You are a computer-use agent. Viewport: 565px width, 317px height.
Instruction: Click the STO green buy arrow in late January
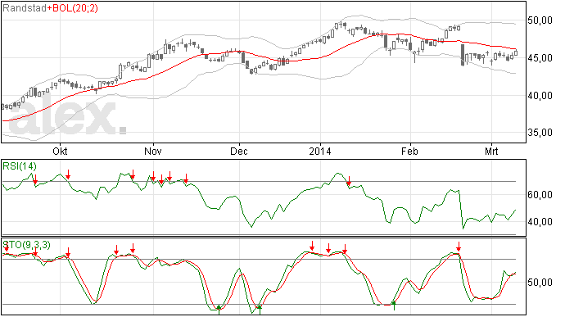tap(394, 306)
